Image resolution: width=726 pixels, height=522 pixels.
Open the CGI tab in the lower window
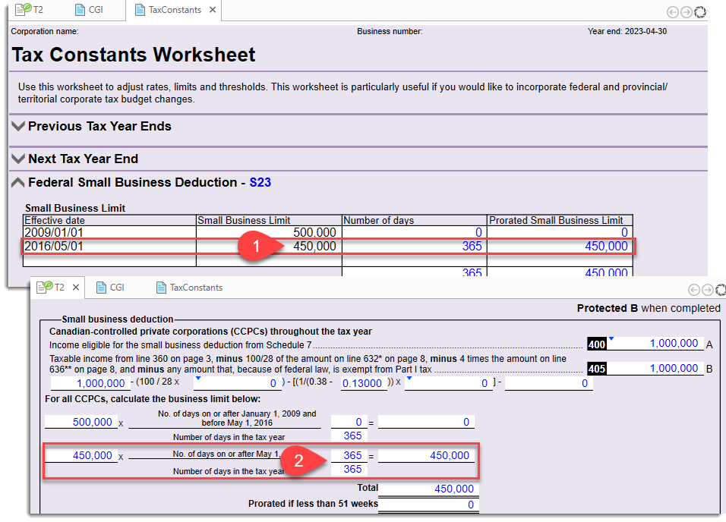click(110, 288)
